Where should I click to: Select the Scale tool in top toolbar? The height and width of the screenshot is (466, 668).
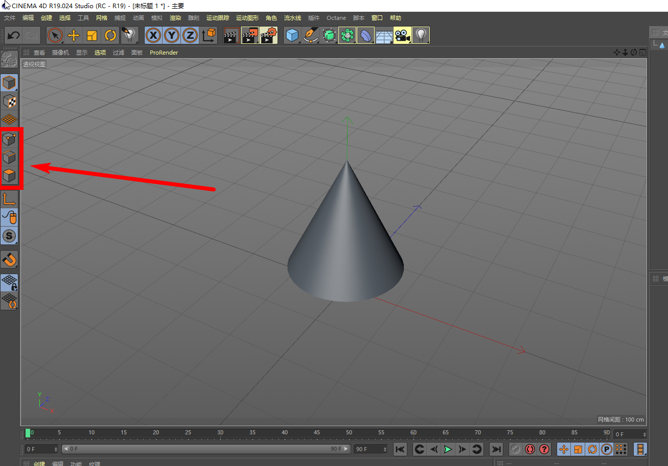click(x=92, y=35)
